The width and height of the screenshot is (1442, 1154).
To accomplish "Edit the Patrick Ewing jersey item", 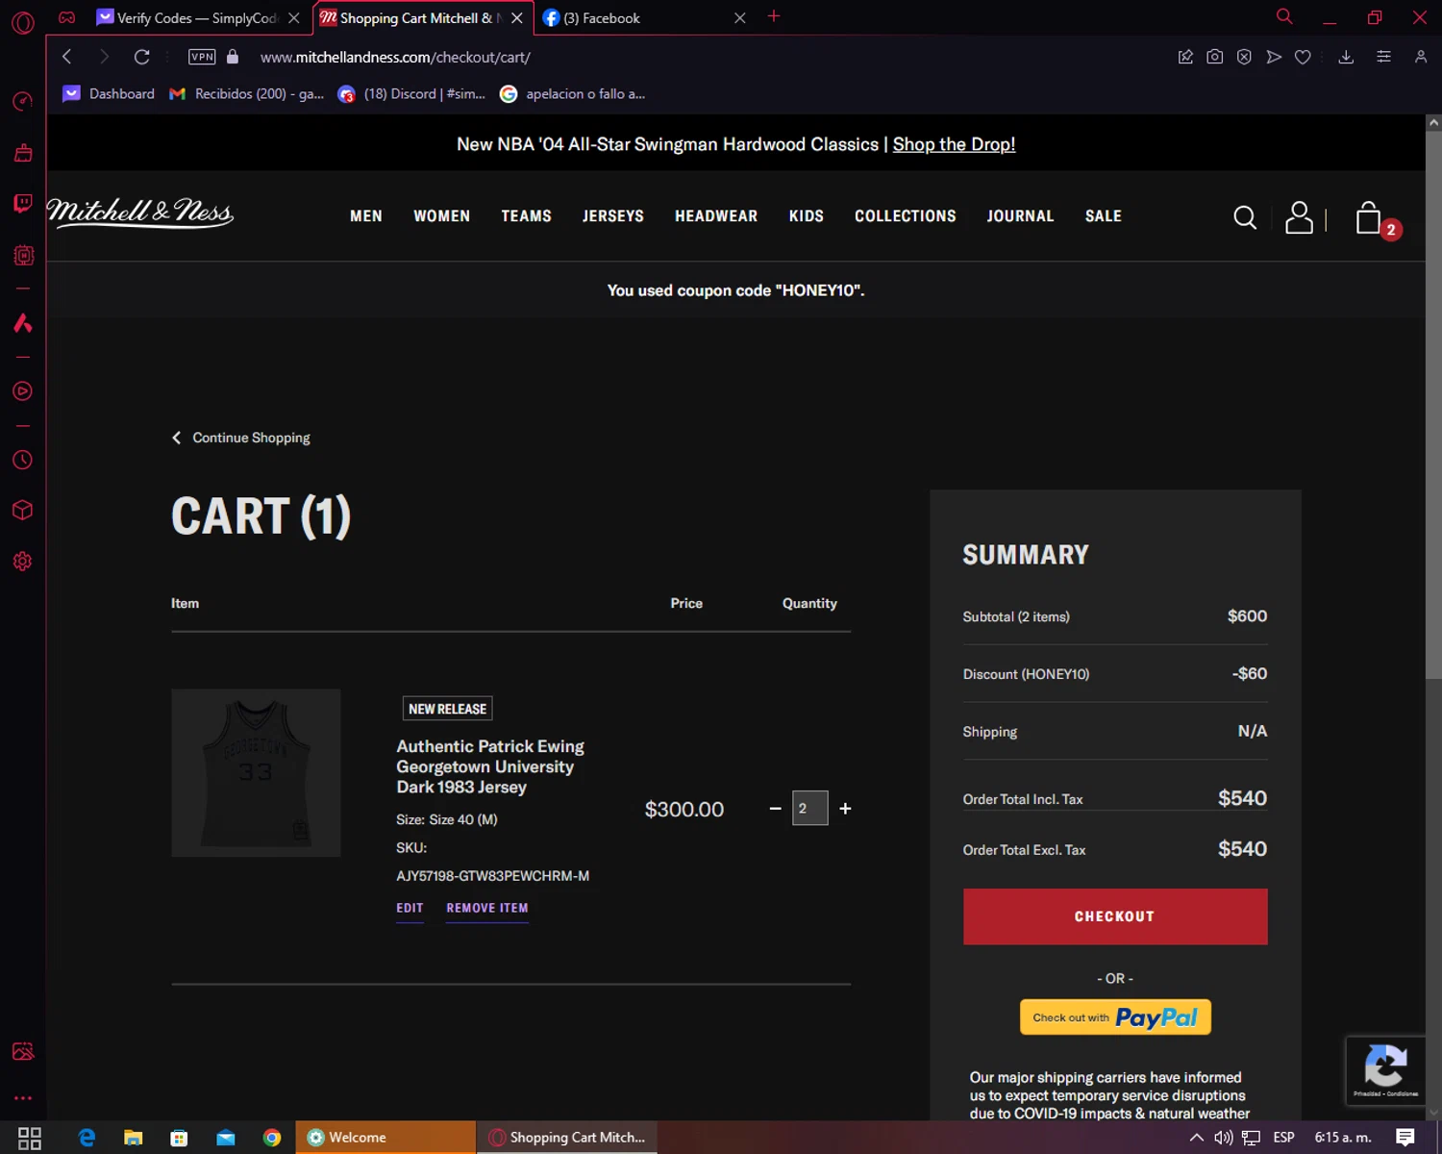I will coord(410,908).
